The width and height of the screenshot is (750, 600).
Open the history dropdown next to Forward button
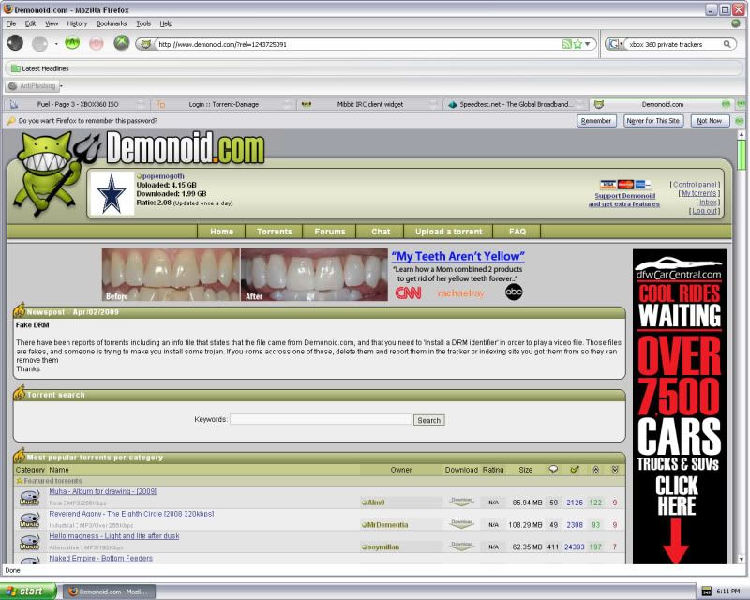[56, 44]
